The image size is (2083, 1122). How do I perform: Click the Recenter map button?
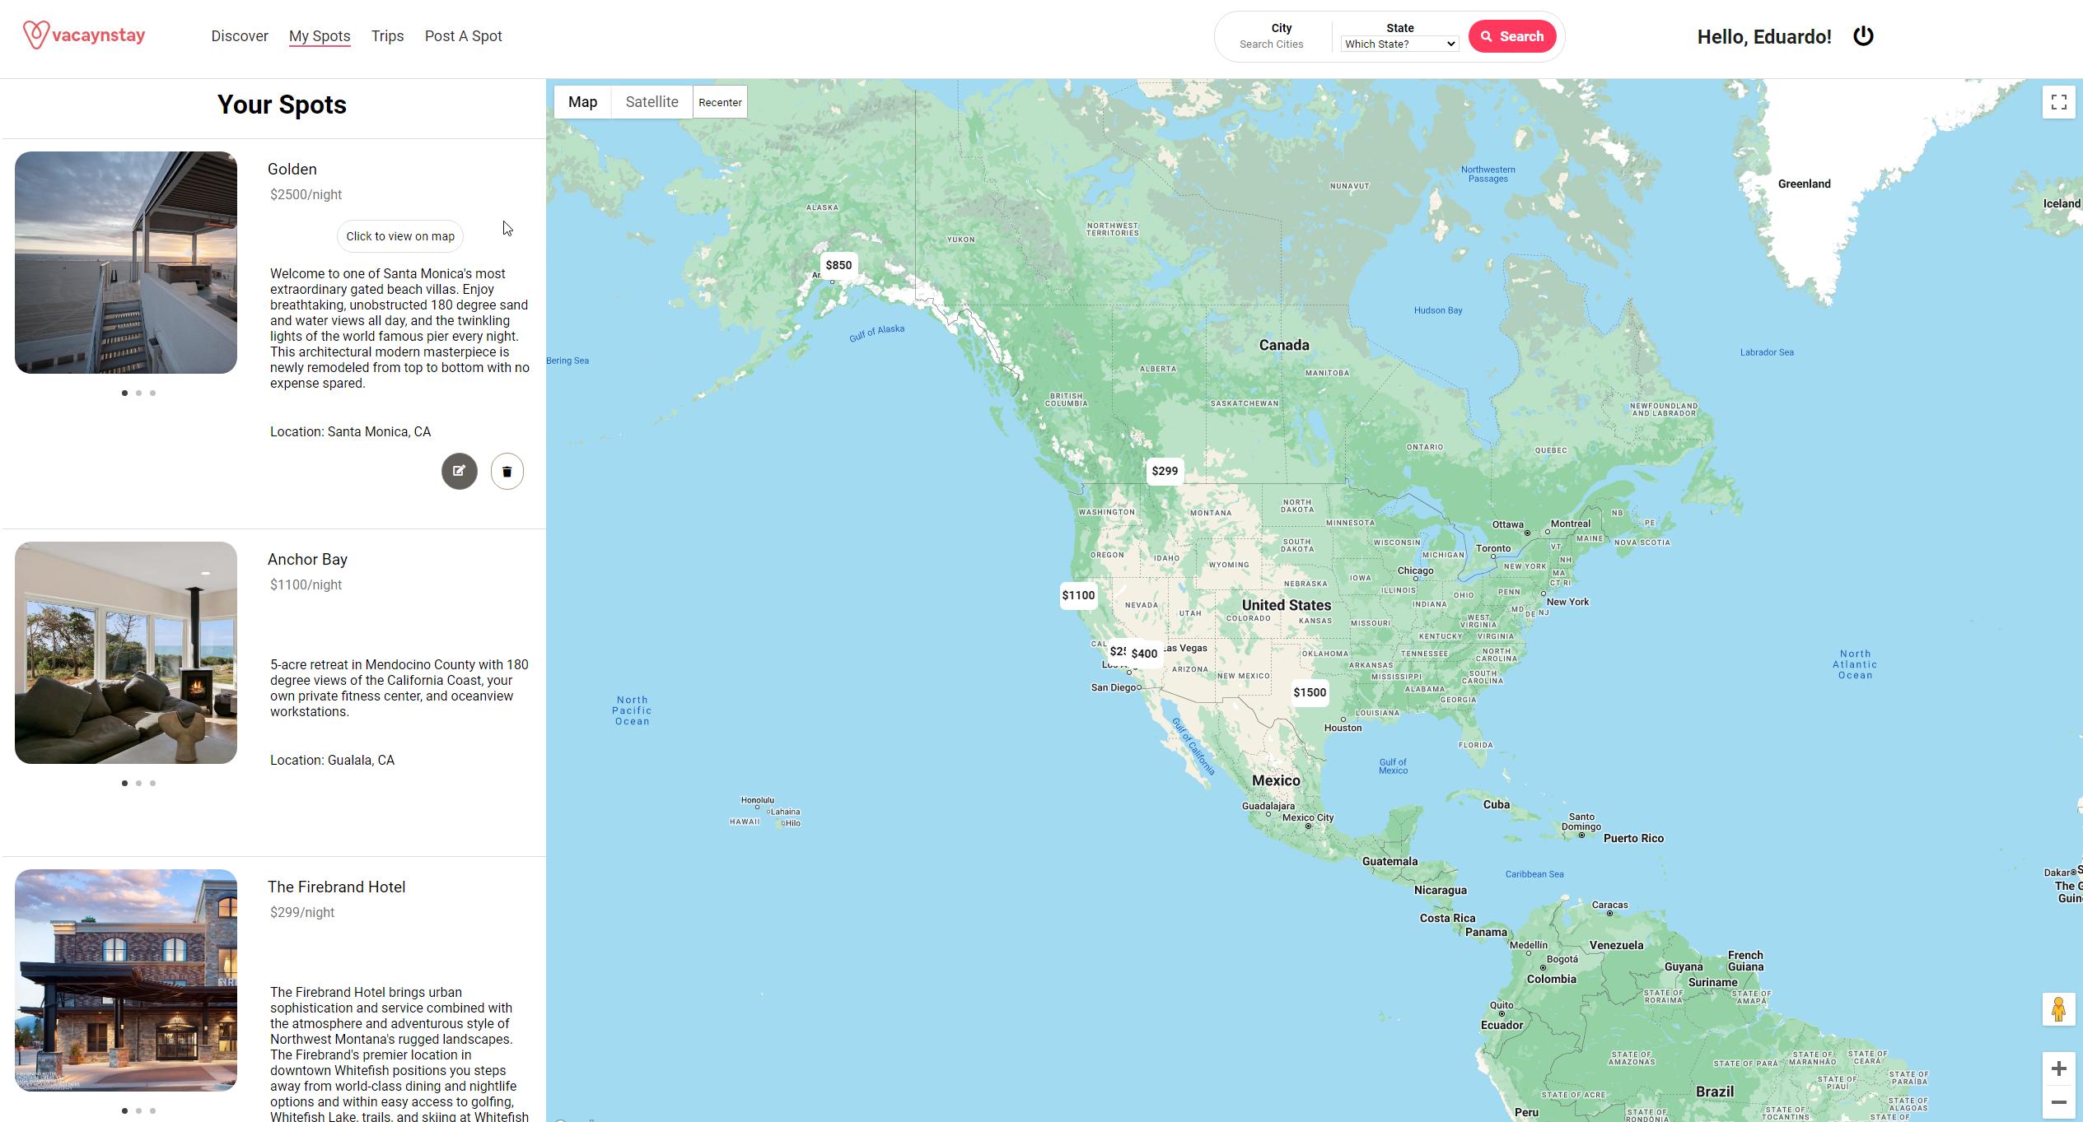click(720, 102)
